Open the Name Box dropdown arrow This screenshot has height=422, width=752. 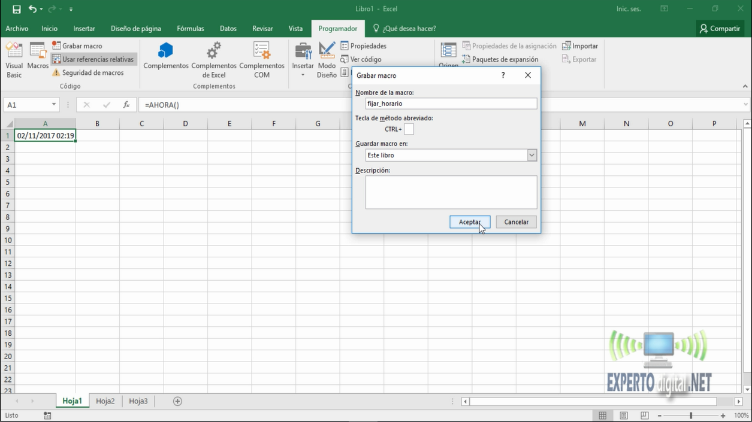(x=54, y=105)
